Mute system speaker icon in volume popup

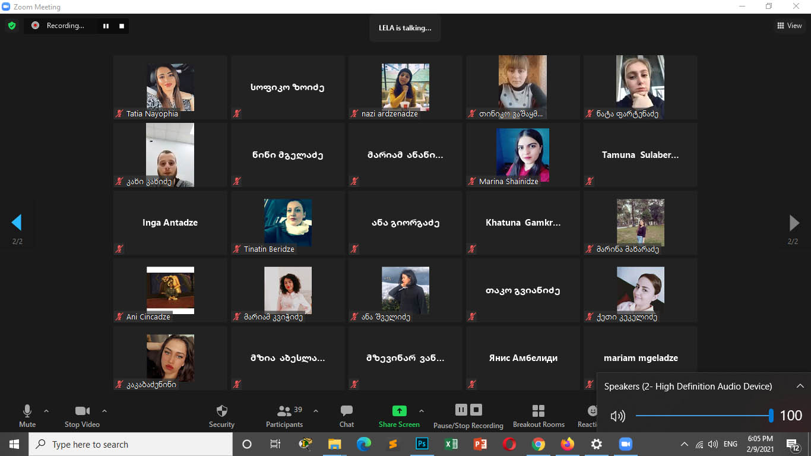tap(617, 416)
